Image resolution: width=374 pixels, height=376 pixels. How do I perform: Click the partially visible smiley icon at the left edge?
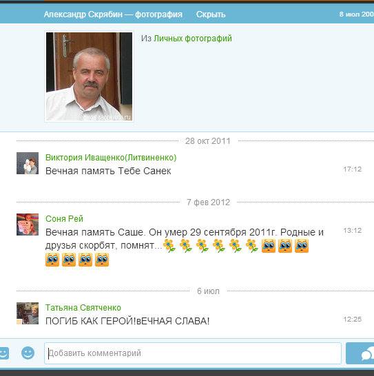pos(4,353)
